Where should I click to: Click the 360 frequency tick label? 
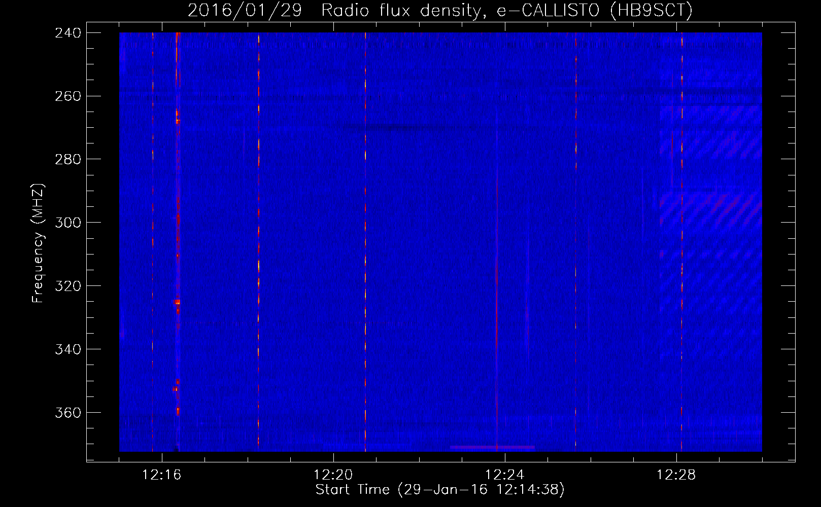click(x=68, y=413)
